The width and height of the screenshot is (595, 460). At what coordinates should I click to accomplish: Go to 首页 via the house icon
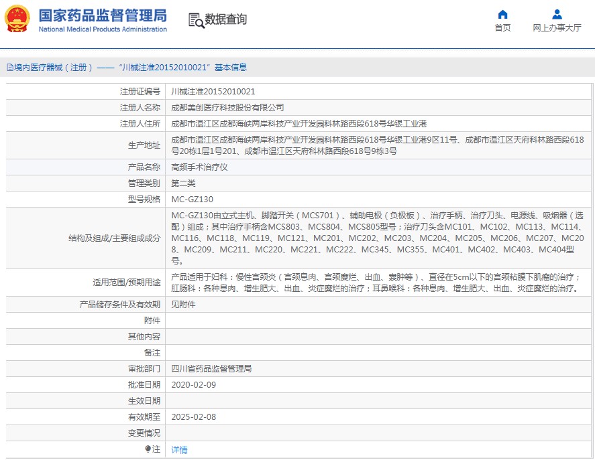(x=502, y=15)
